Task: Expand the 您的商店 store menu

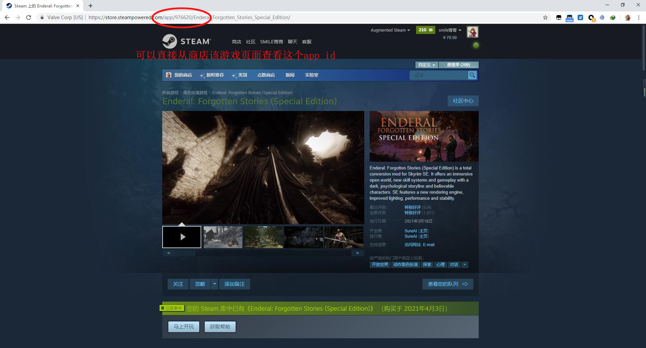Action: point(179,75)
